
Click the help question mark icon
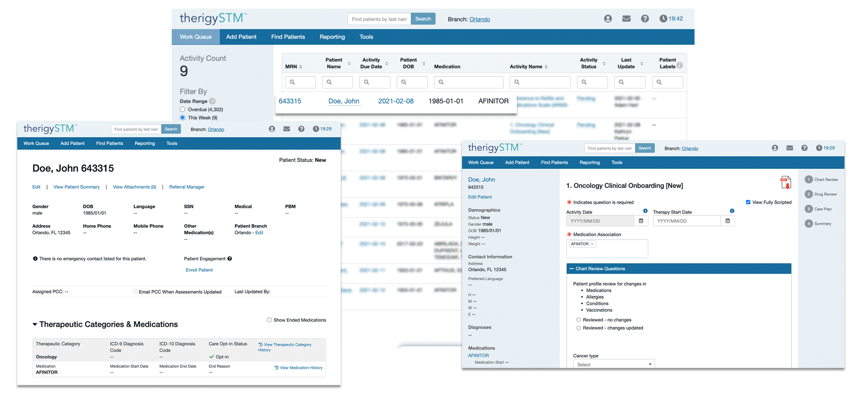coord(645,19)
